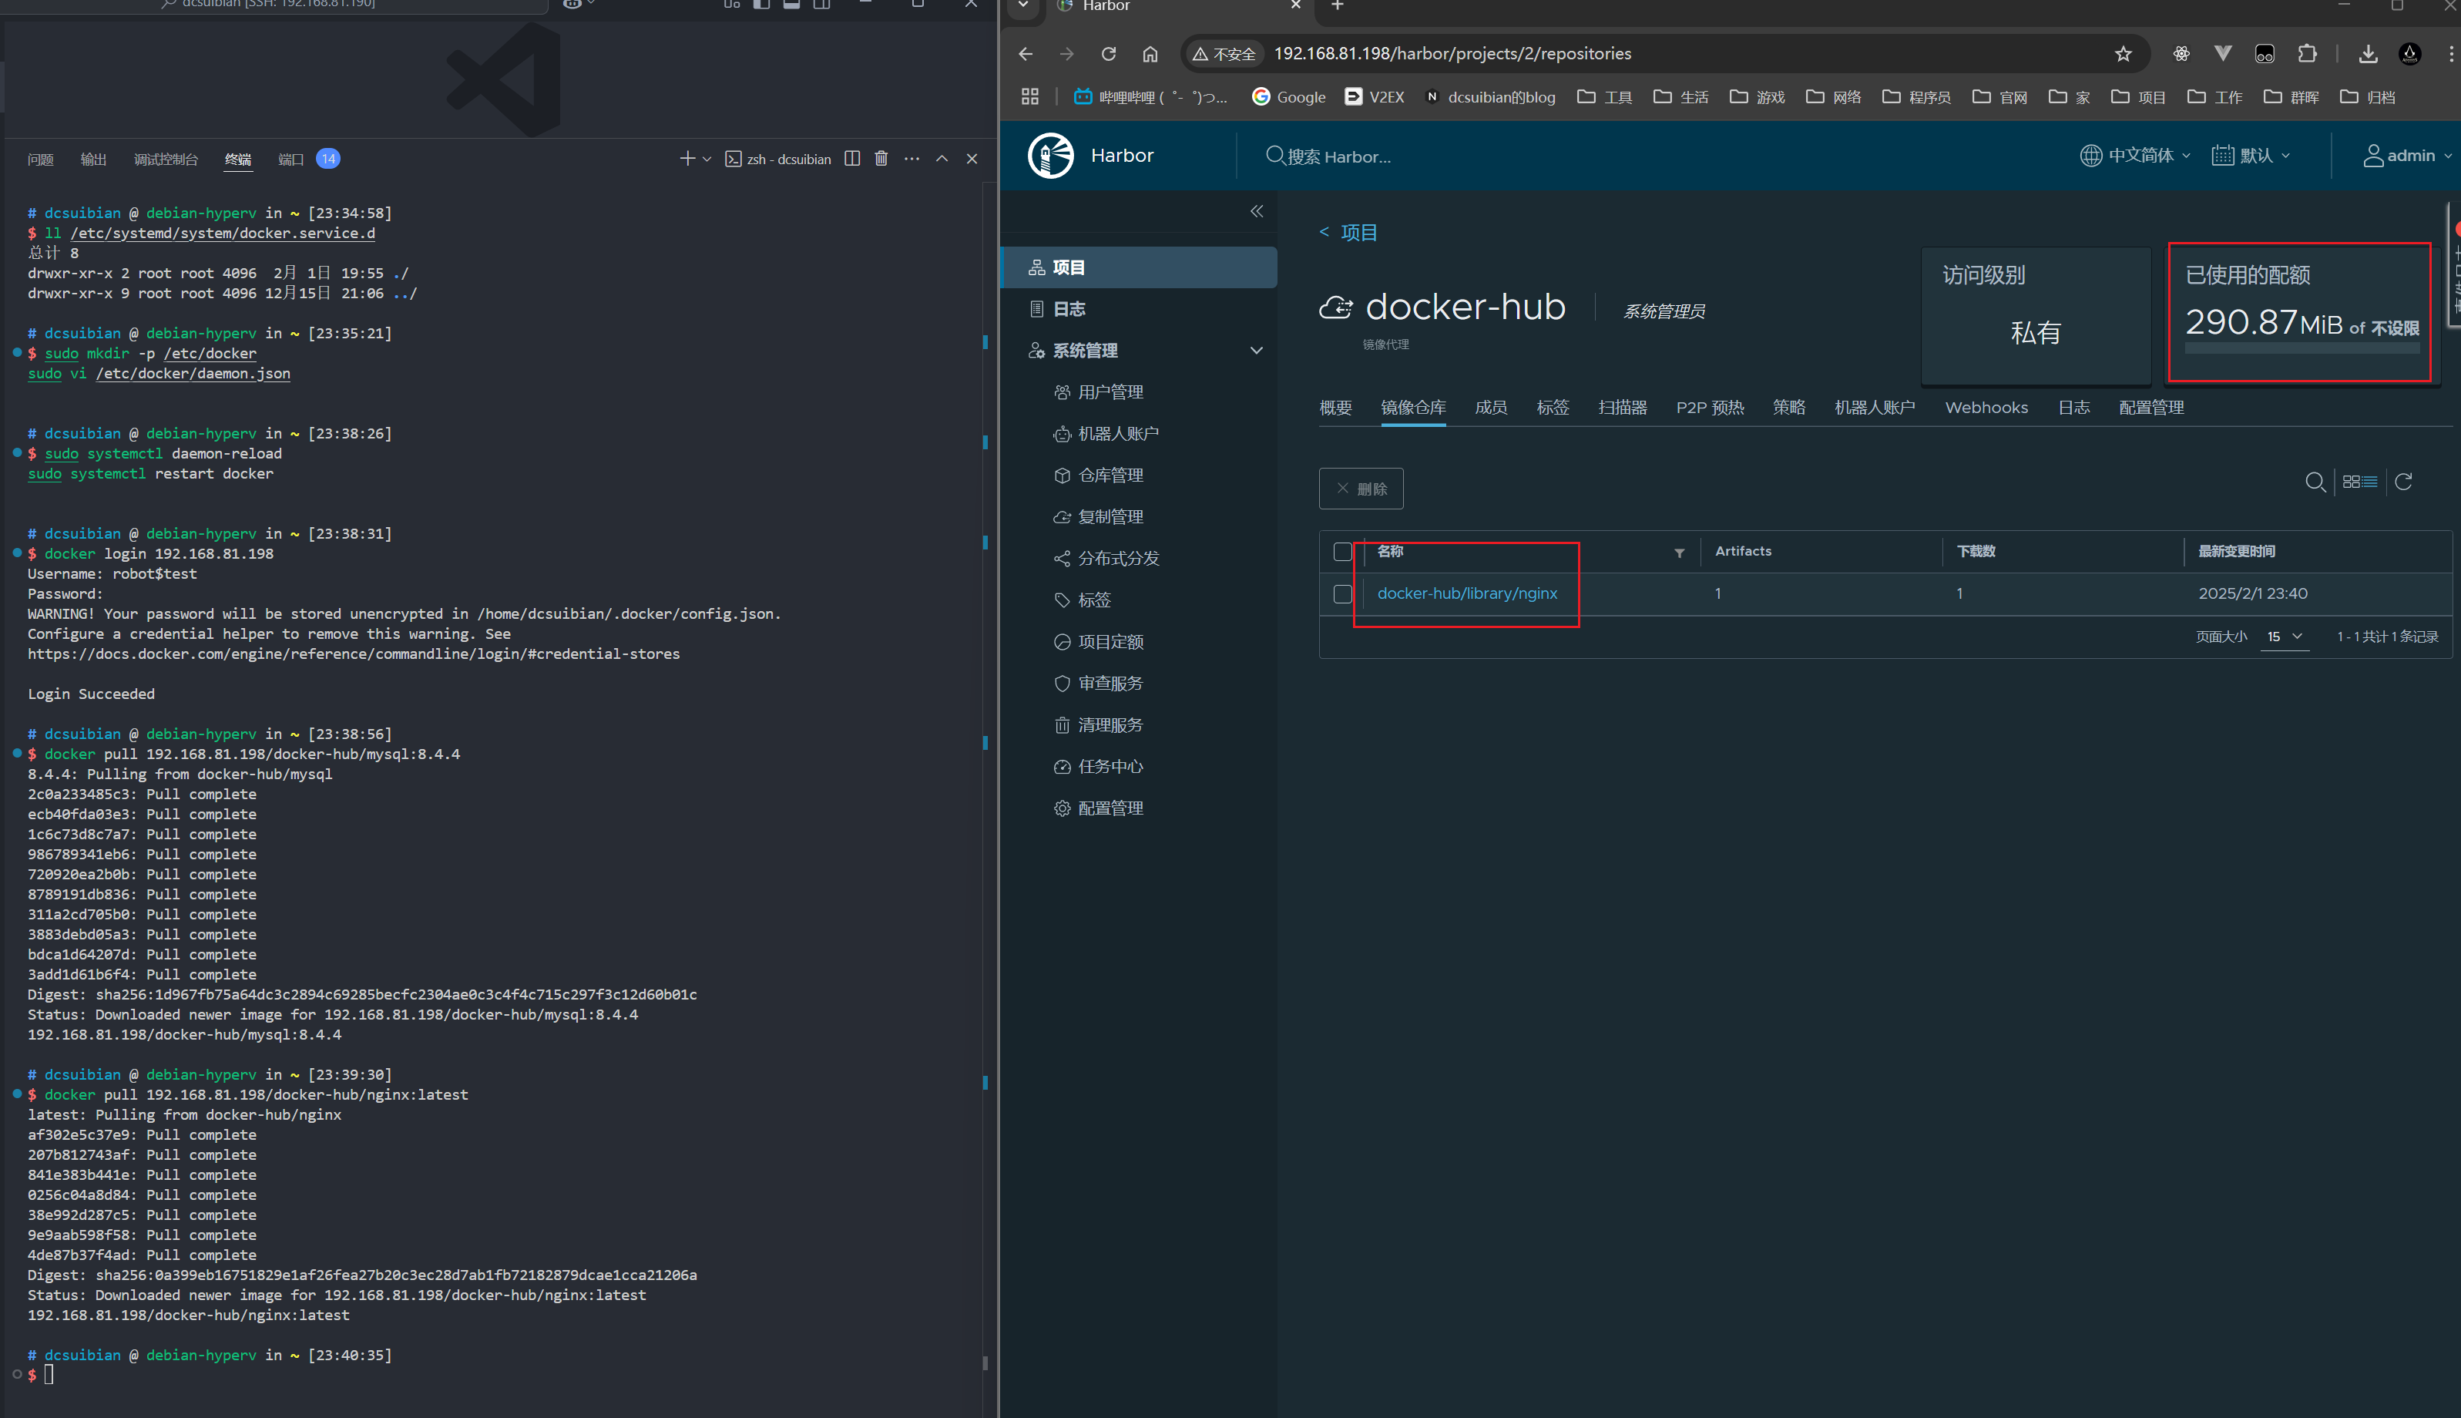Open browser home page
The width and height of the screenshot is (2461, 1418).
[1150, 54]
